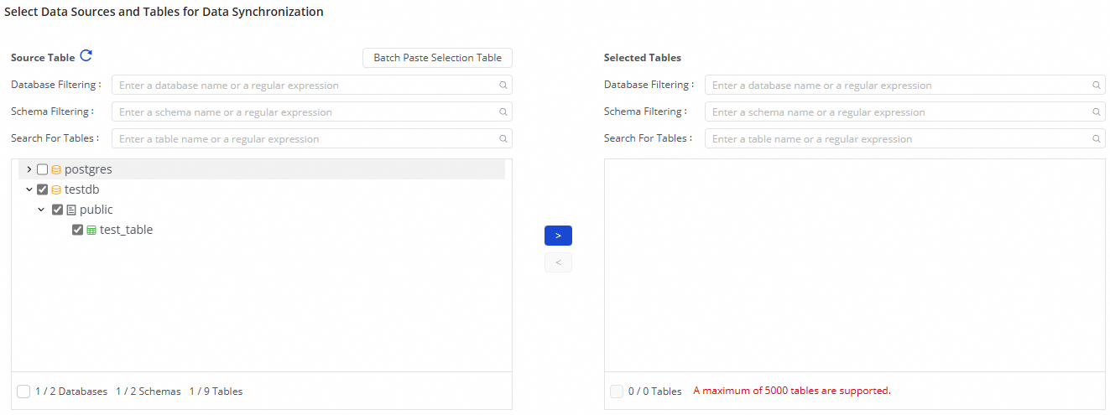This screenshot has width=1110, height=415.
Task: Click the search icon in source Schema Filtering
Action: (503, 112)
